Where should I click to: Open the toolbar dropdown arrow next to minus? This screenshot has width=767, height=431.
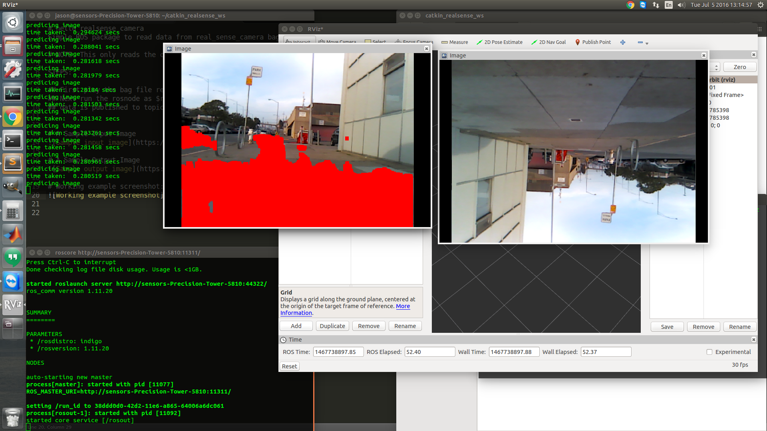click(x=647, y=43)
